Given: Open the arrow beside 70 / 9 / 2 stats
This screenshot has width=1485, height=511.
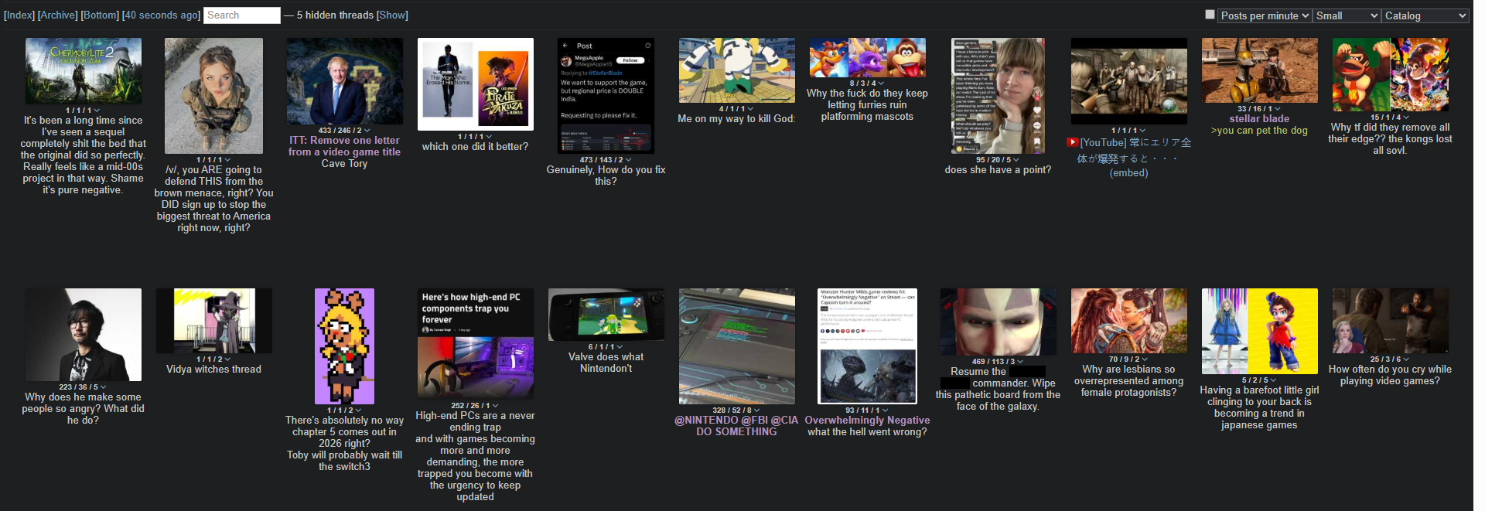Looking at the screenshot, I should (1145, 359).
